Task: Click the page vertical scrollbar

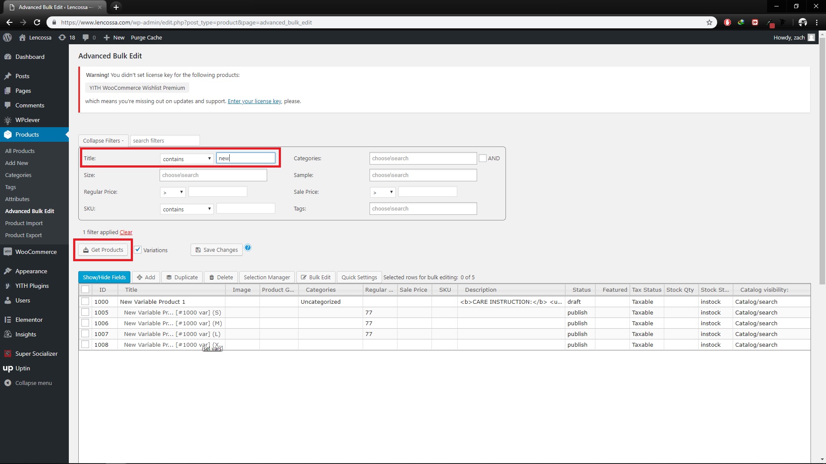Action: (x=822, y=161)
